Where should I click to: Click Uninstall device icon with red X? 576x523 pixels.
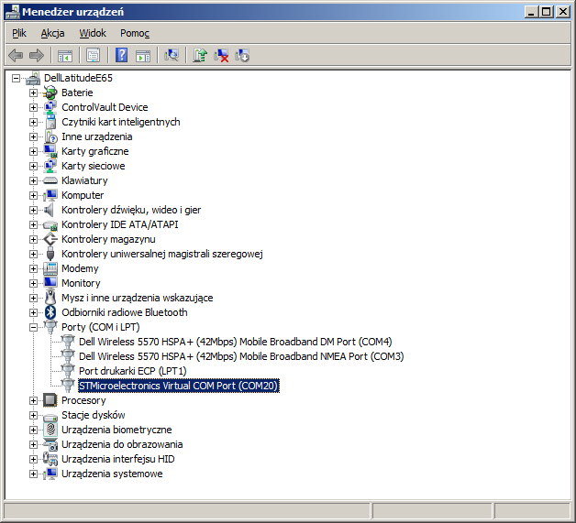click(221, 55)
